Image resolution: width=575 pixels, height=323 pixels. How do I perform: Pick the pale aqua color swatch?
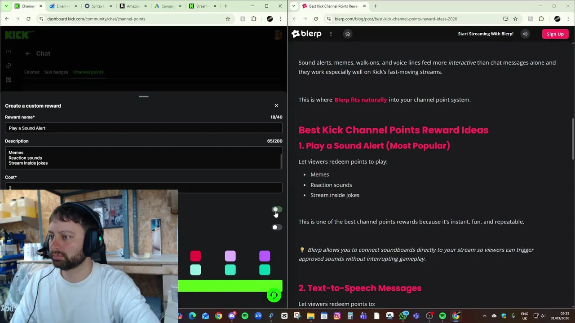click(x=195, y=270)
